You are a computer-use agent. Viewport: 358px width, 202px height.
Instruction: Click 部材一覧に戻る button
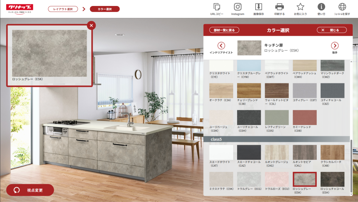224,30
